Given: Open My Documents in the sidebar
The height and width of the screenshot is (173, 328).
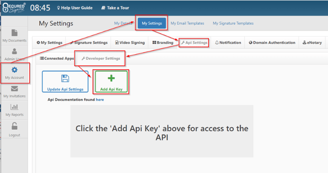Looking at the screenshot, I should pos(14,36).
